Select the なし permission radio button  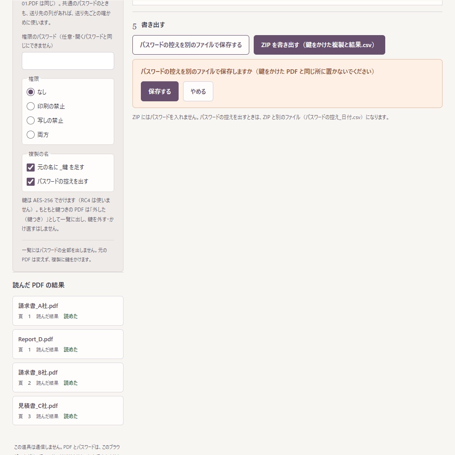pos(31,92)
